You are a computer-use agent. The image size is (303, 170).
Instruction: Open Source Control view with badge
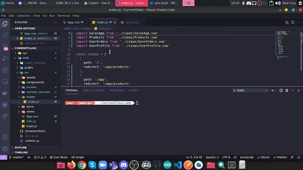(x=5, y=47)
